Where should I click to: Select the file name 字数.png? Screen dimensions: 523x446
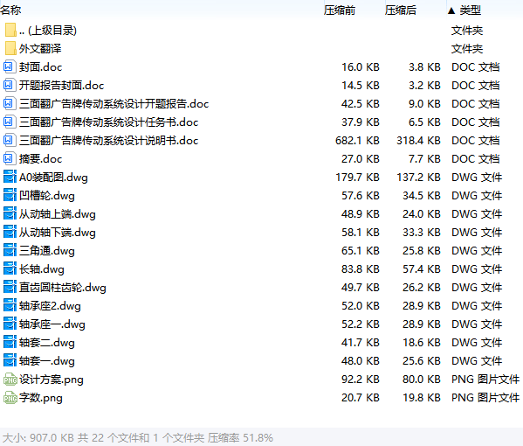click(40, 398)
